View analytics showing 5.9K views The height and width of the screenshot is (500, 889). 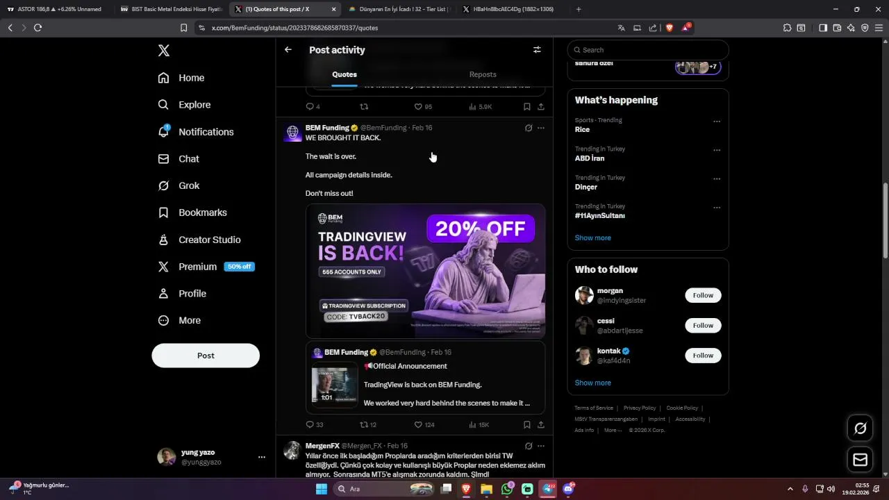481,107
